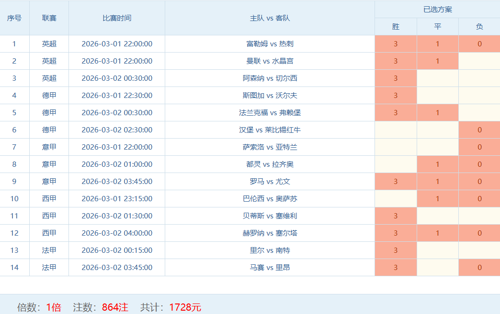Viewport: 500px width, 314px height.
Task: Click the 主队 vs 客队 column header
Action: point(270,18)
